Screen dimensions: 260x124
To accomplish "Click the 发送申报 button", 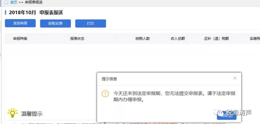I will tap(20, 23).
